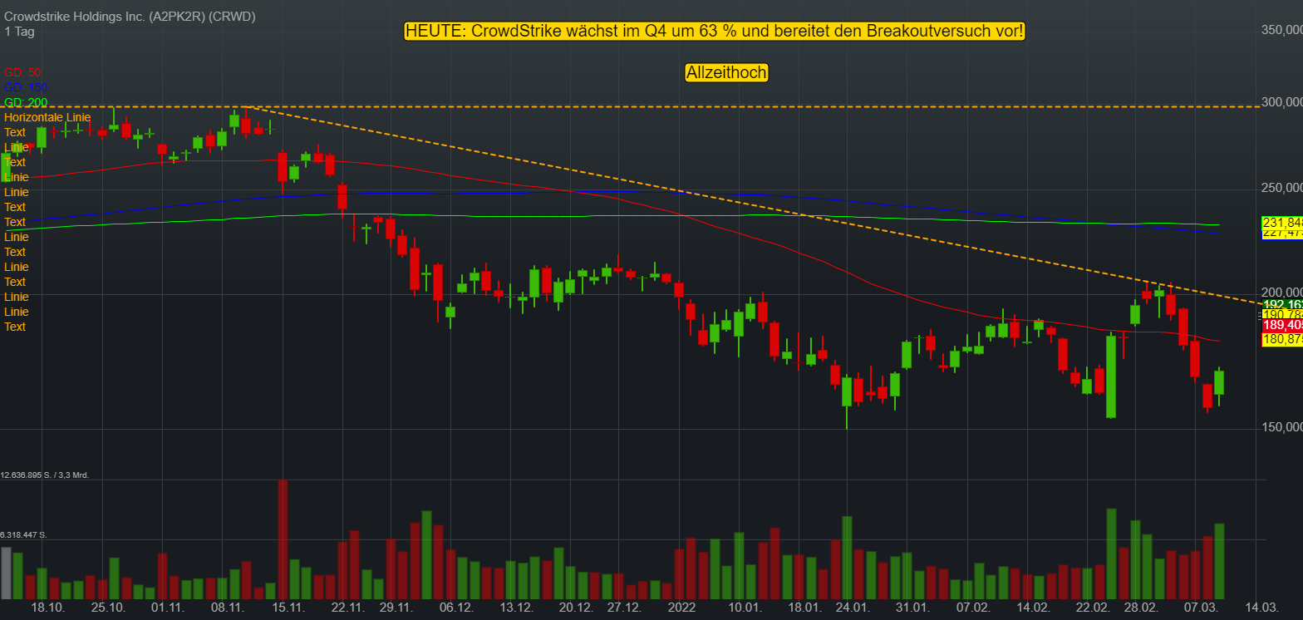
Task: Click the 350,000 price axis label
Action: (1281, 30)
